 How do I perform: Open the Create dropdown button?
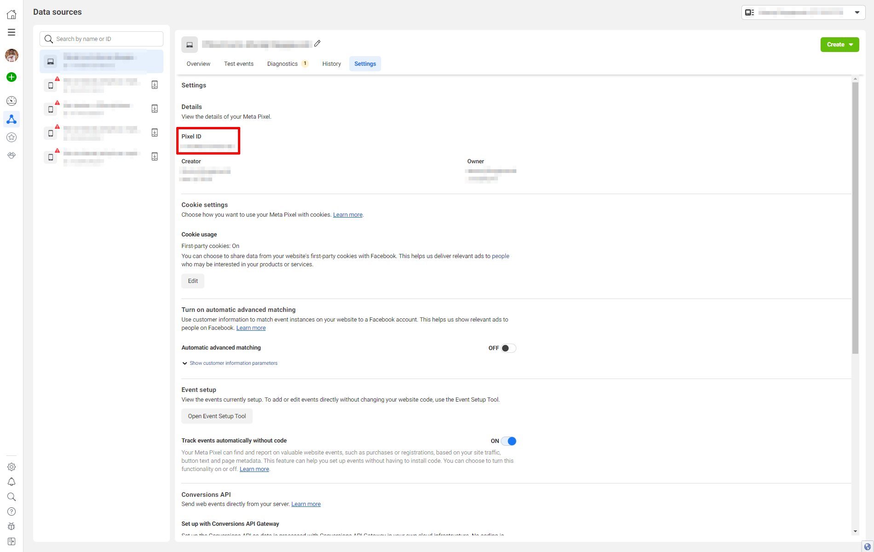(839, 45)
